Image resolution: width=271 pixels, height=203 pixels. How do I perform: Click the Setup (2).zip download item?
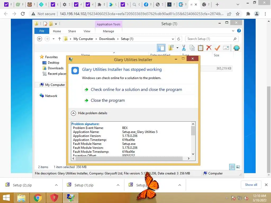tap(22, 185)
